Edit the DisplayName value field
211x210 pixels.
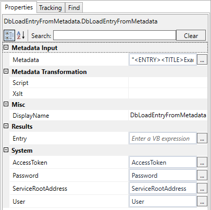click(x=168, y=115)
